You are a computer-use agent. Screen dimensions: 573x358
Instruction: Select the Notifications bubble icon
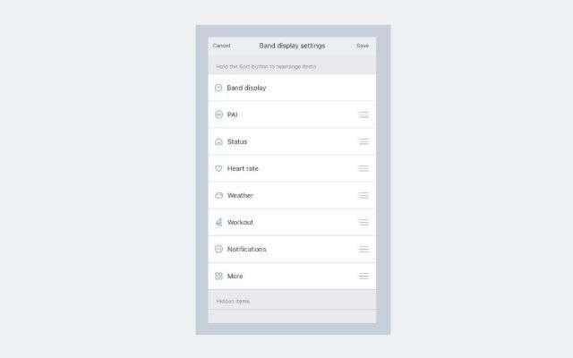point(218,249)
